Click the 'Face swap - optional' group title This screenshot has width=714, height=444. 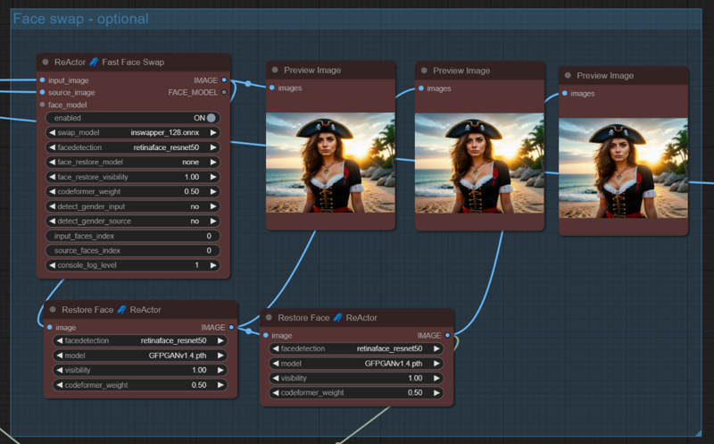point(80,19)
